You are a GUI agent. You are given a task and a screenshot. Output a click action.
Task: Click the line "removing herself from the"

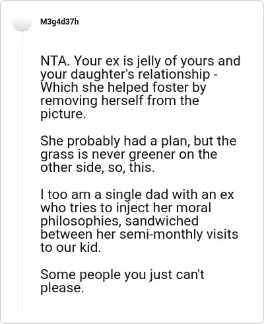pos(120,101)
